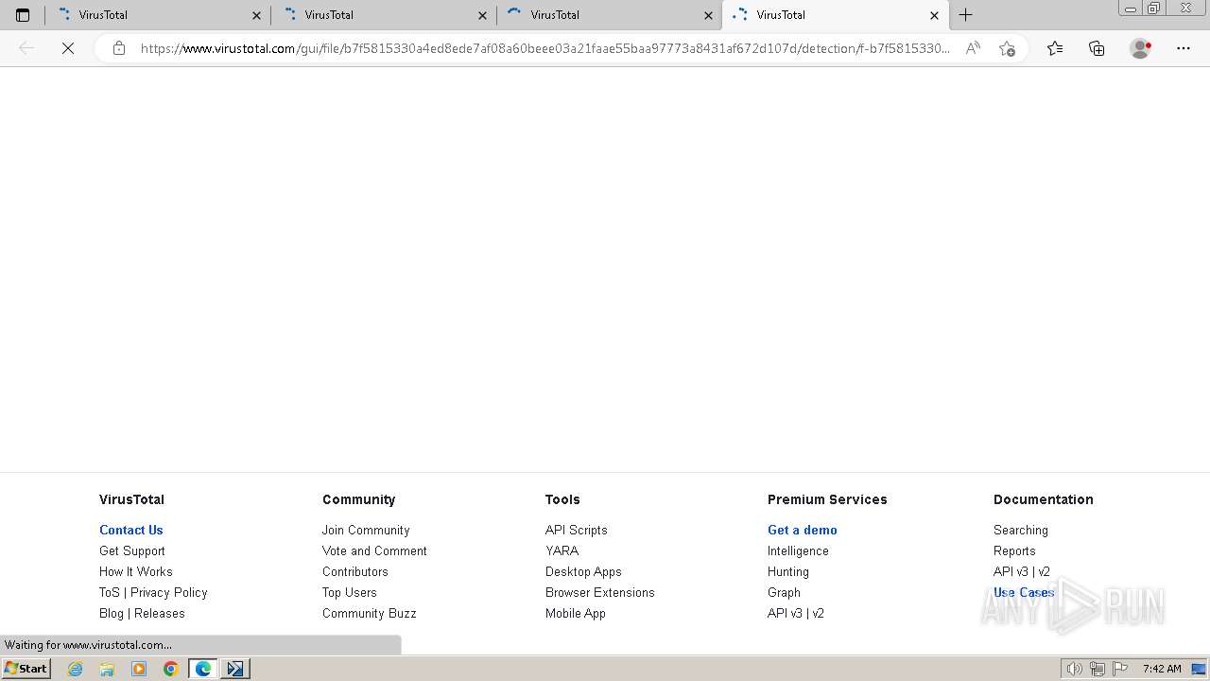Open the browser profile avatar
Screen dimensions: 1210x681
pyautogui.click(x=1140, y=48)
